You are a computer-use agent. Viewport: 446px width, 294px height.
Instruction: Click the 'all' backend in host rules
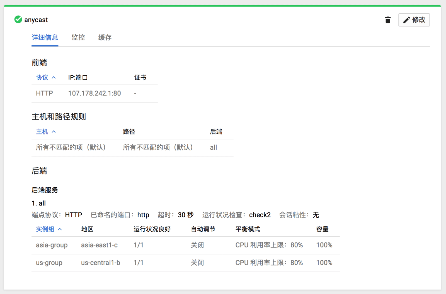pyautogui.click(x=213, y=148)
